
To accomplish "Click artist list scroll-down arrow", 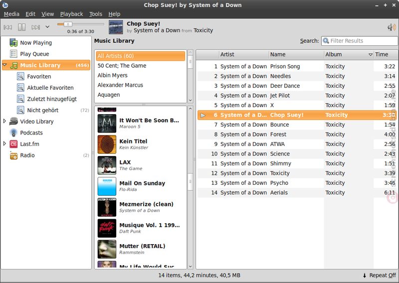I will click(x=190, y=100).
